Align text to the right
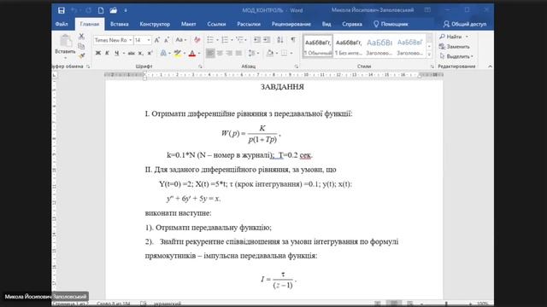 pyautogui.click(x=229, y=53)
